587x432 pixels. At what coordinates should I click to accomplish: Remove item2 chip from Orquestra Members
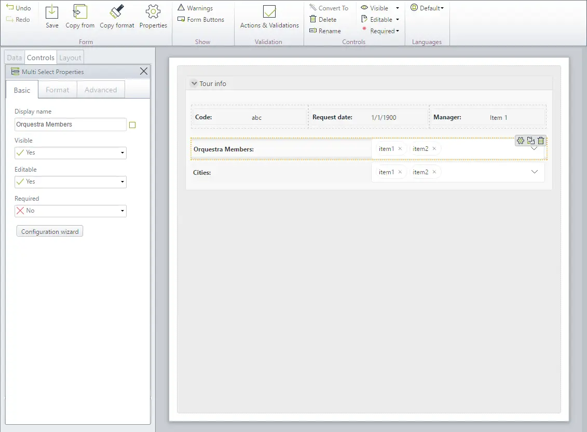coord(434,149)
